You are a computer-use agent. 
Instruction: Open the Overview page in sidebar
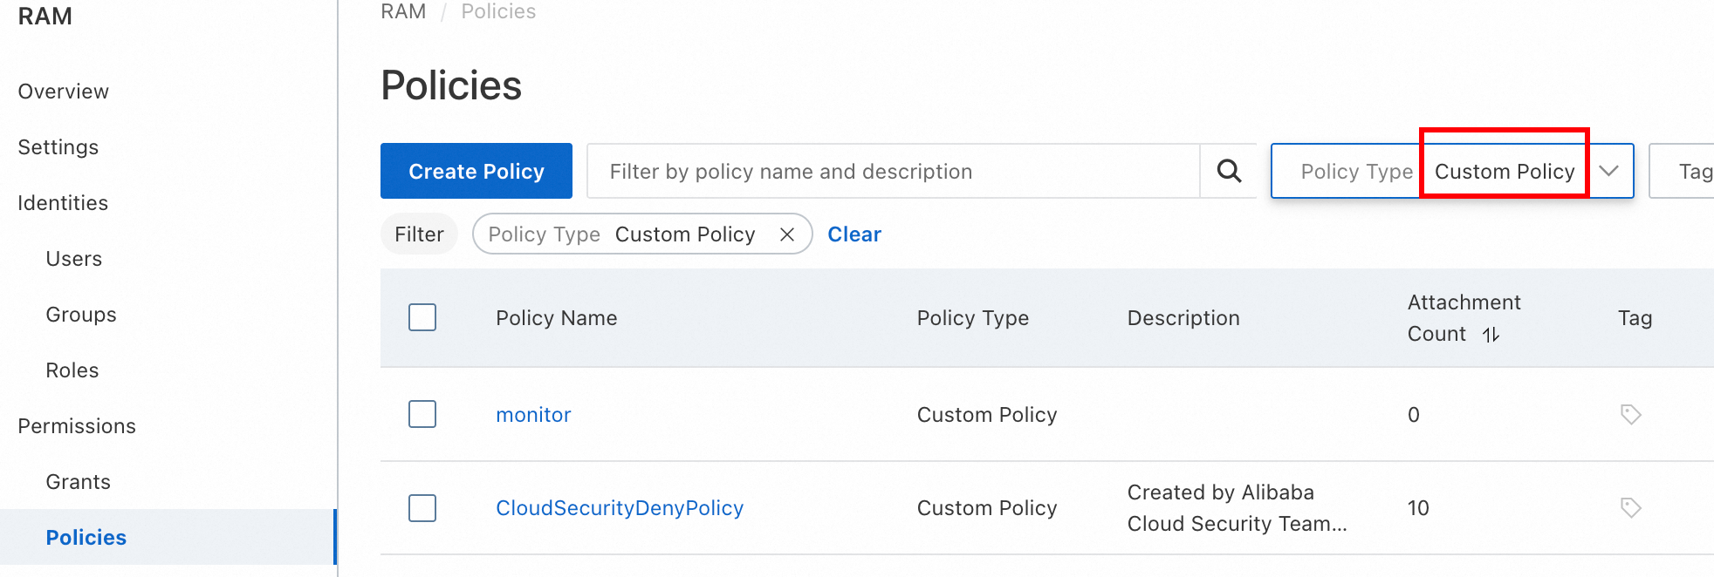click(64, 92)
